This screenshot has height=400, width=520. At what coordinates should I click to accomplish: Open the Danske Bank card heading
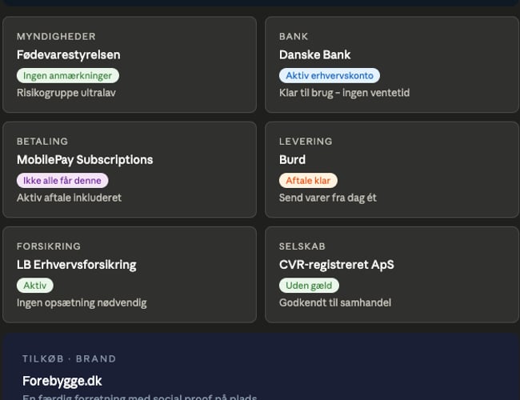pos(314,54)
